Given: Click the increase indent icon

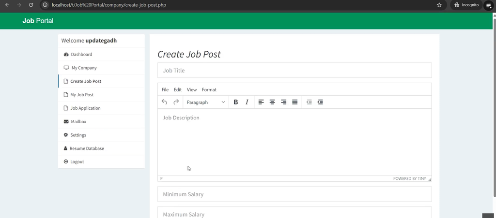Looking at the screenshot, I should tap(320, 102).
